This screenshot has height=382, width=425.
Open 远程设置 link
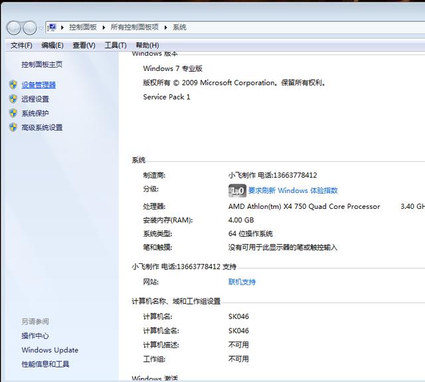tap(35, 99)
